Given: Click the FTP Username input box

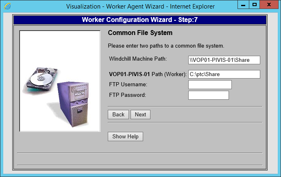Looking at the screenshot, I should (x=210, y=85).
